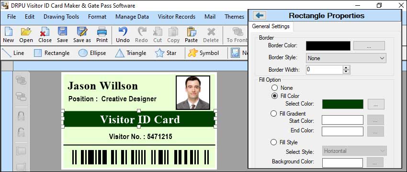This screenshot has height=172, width=407.
Task: Open the Select Style Horizontal dropdown
Action: (354, 151)
